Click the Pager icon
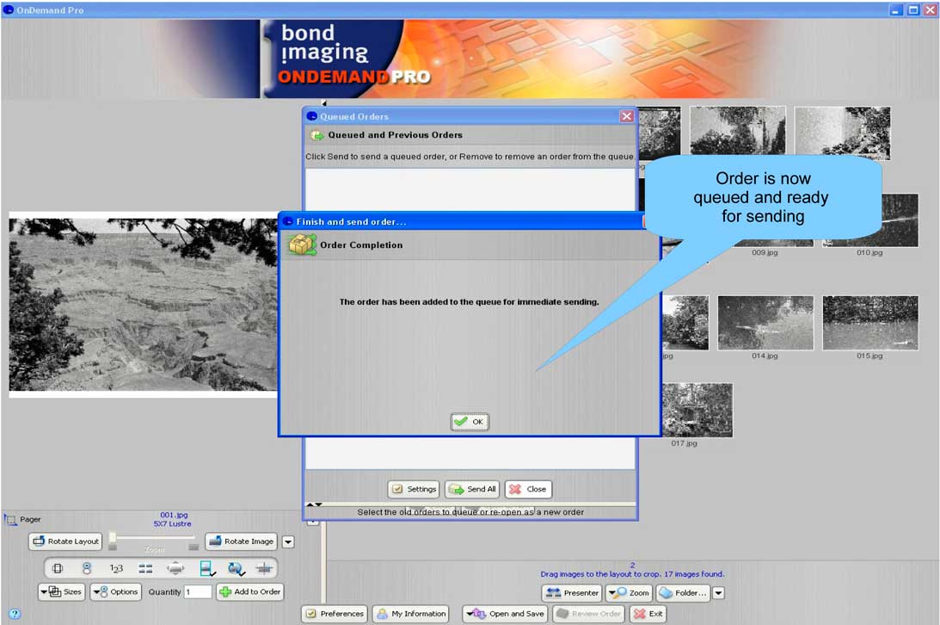Screen dimensions: 940x625 [x=10, y=520]
